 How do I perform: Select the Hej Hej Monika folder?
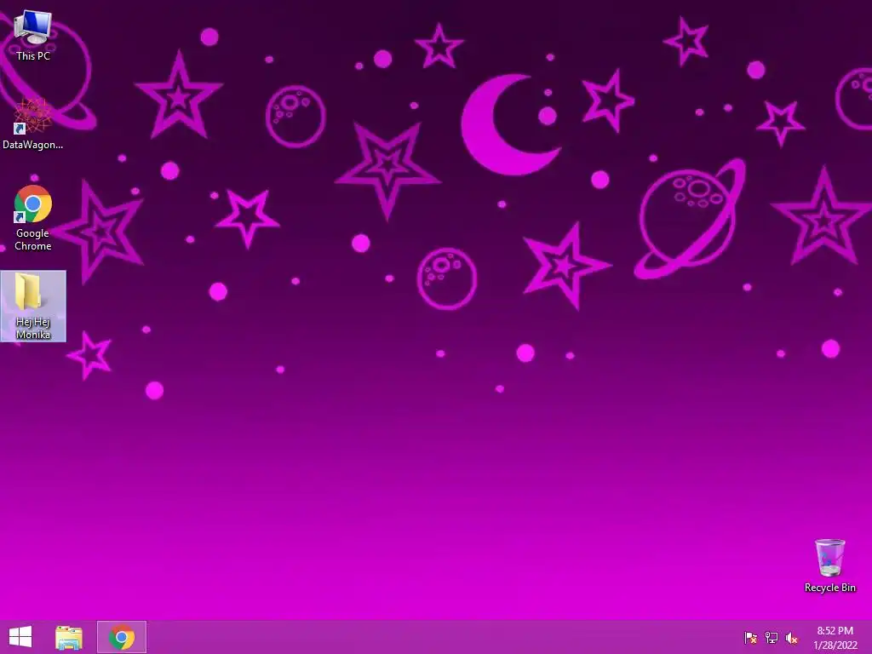click(x=33, y=306)
